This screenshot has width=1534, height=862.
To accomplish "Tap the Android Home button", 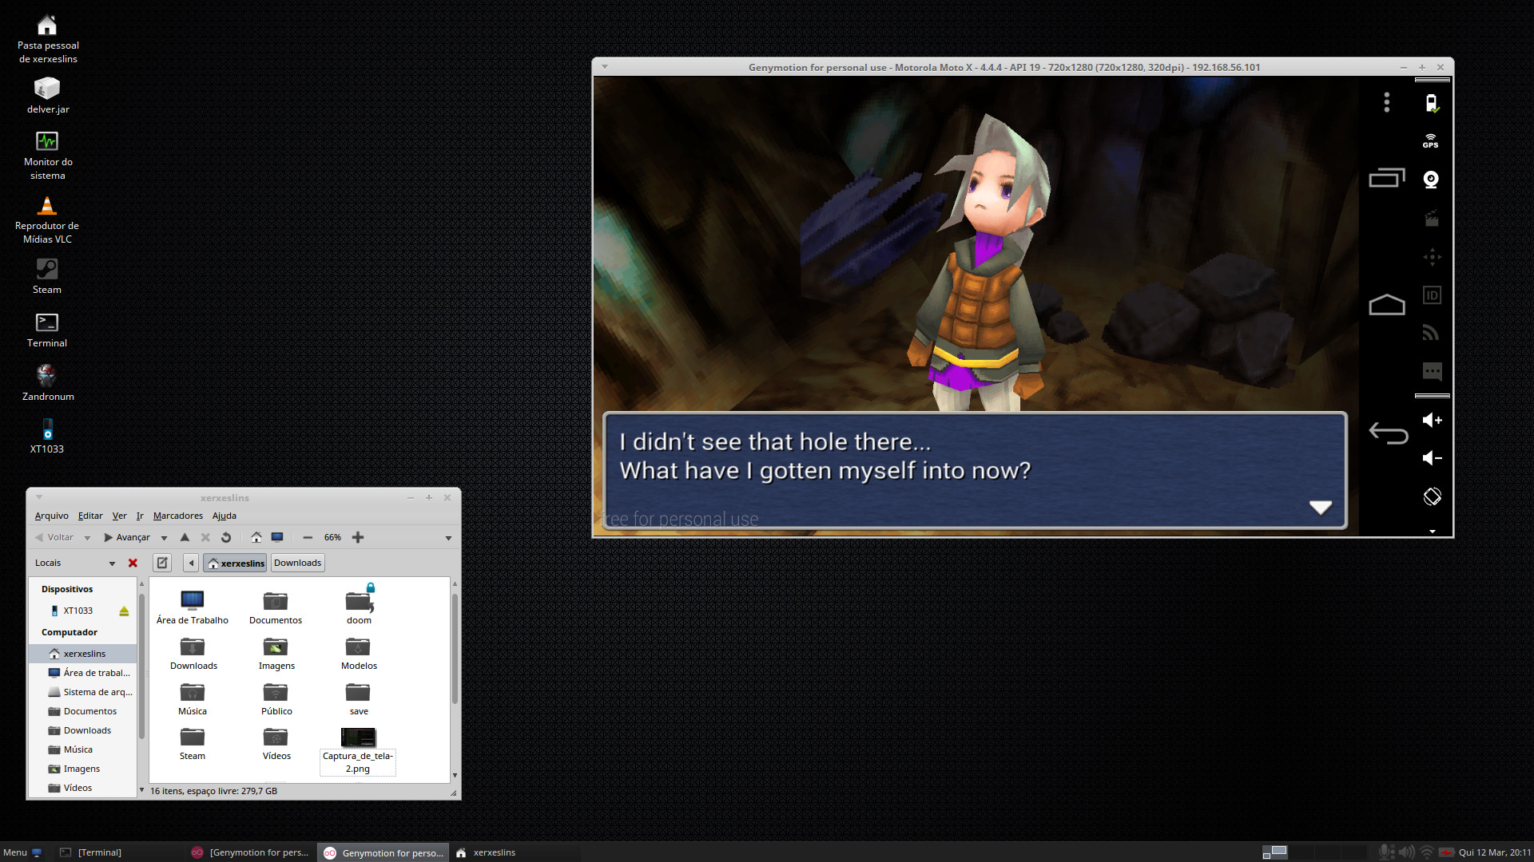I will 1387,305.
